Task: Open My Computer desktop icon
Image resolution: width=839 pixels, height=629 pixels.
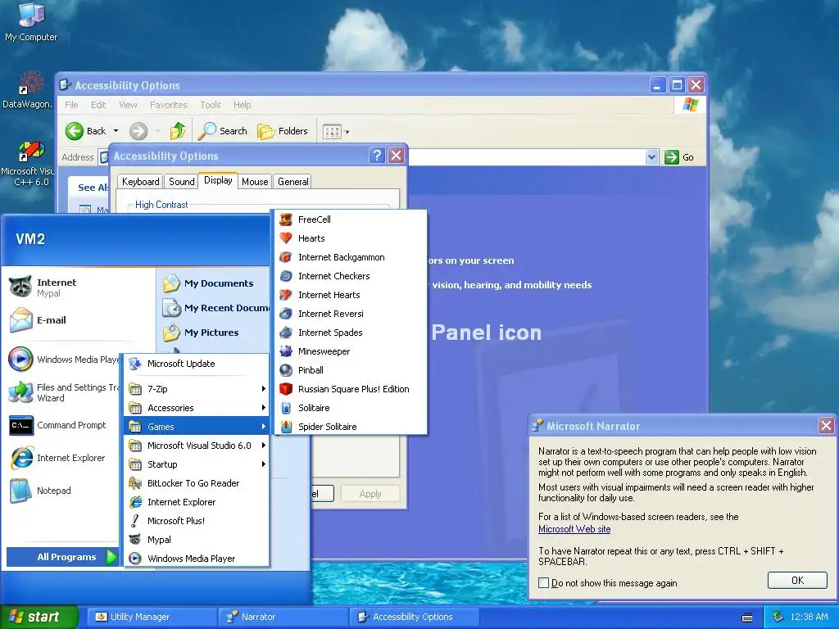Action: click(31, 22)
